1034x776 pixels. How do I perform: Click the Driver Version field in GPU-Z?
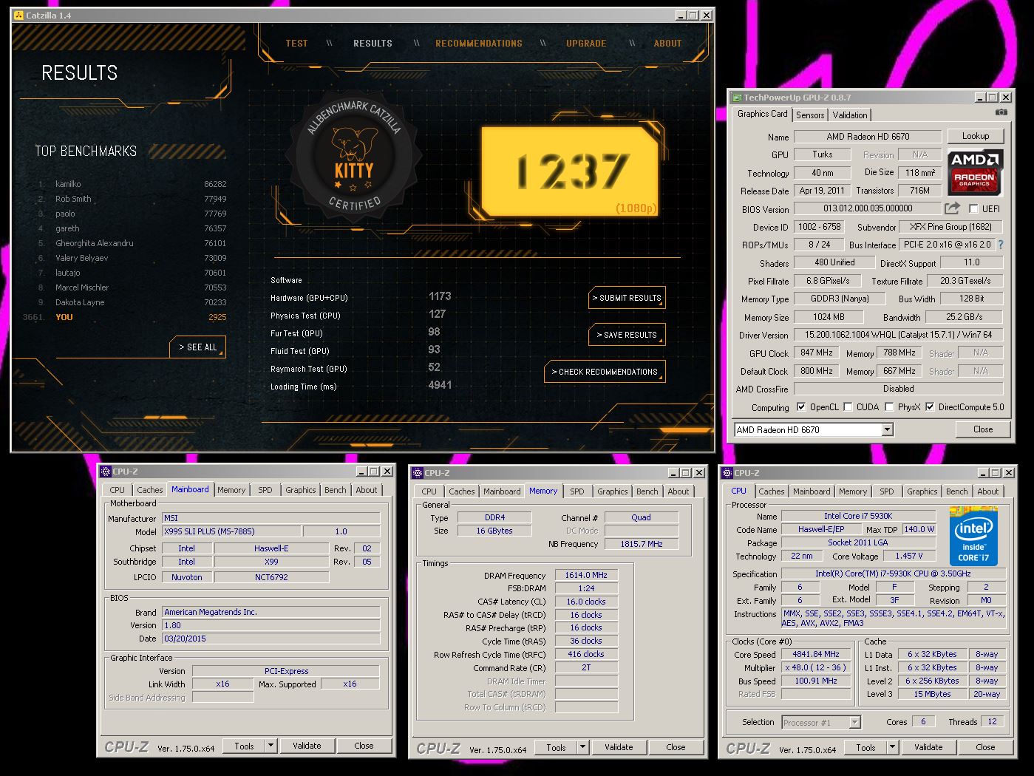[898, 335]
